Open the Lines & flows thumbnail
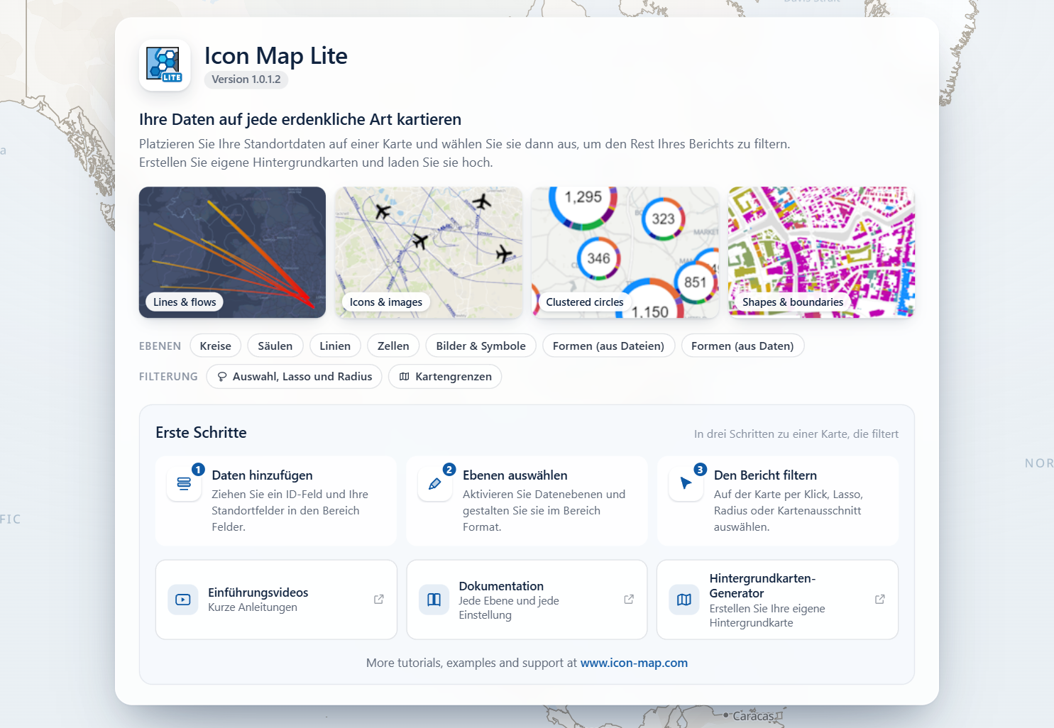Image resolution: width=1054 pixels, height=728 pixels. 232,252
